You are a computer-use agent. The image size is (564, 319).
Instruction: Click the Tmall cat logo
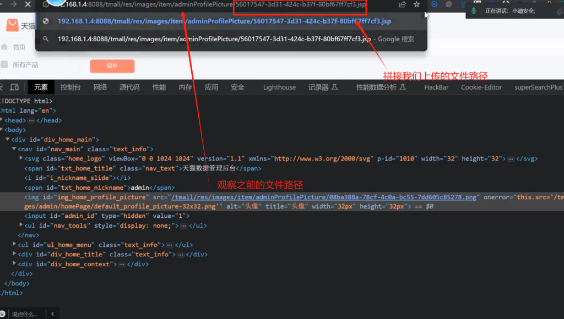[12, 25]
